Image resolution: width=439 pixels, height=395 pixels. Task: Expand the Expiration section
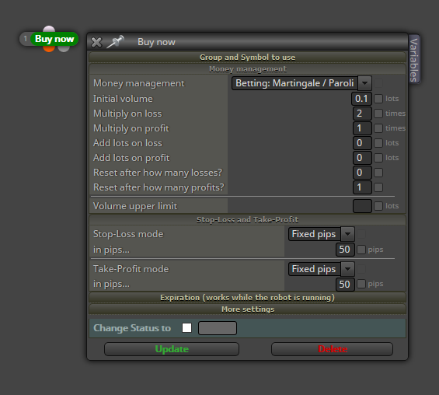pyautogui.click(x=248, y=298)
